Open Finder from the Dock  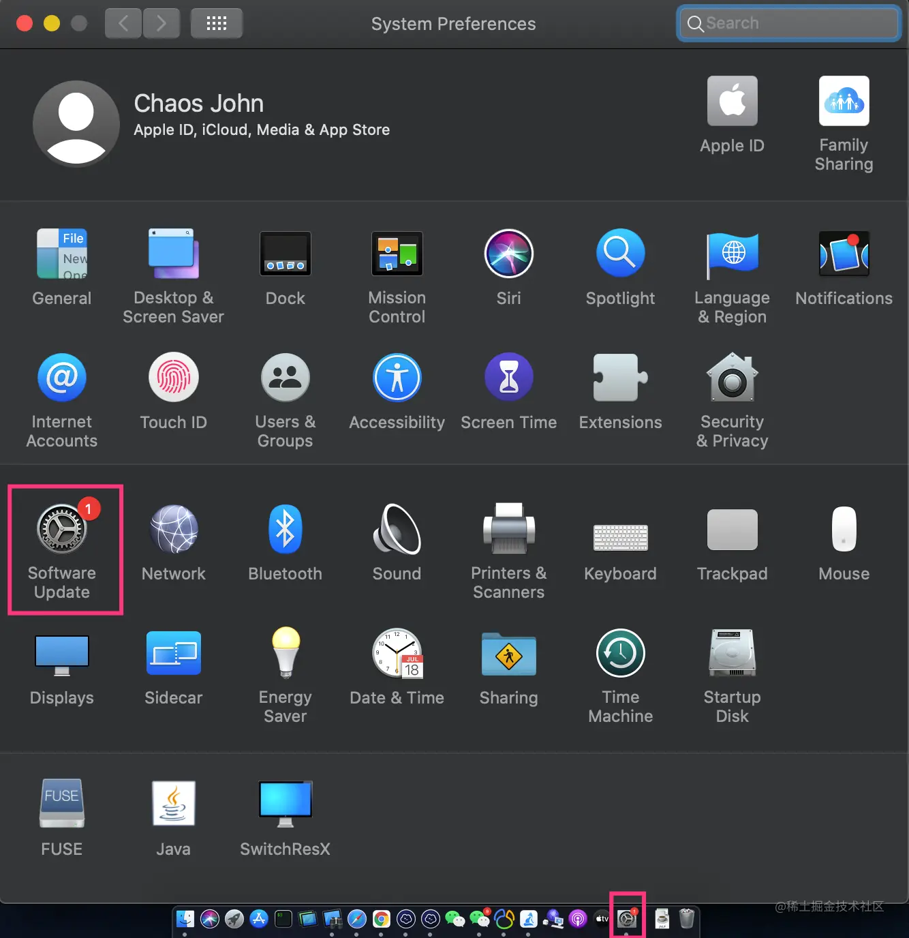(185, 919)
